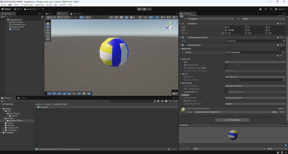Screen dimensions: 288x154
Task: Open the タグ Untagged dropdown
Action: click(x=211, y=19)
